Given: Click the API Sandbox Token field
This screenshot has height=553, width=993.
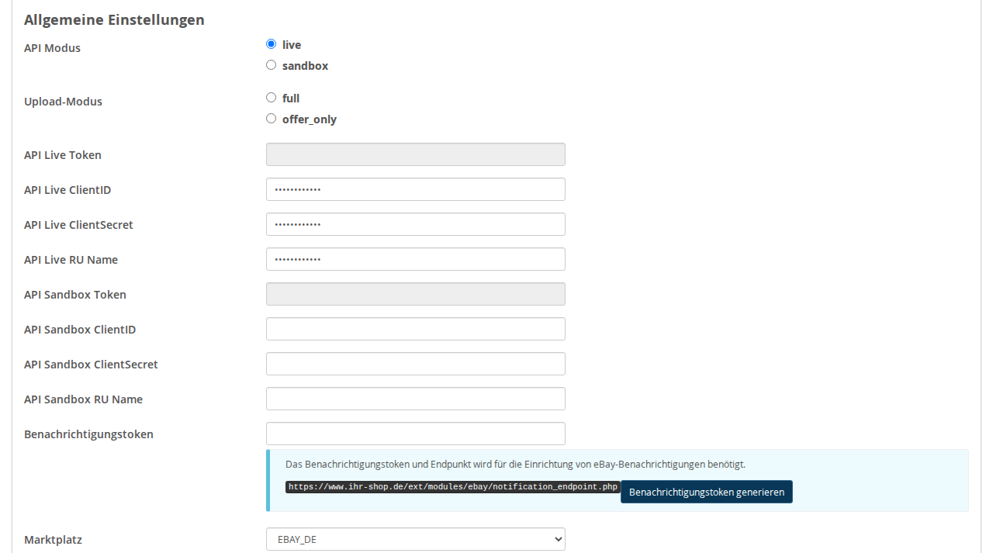Looking at the screenshot, I should point(416,294).
